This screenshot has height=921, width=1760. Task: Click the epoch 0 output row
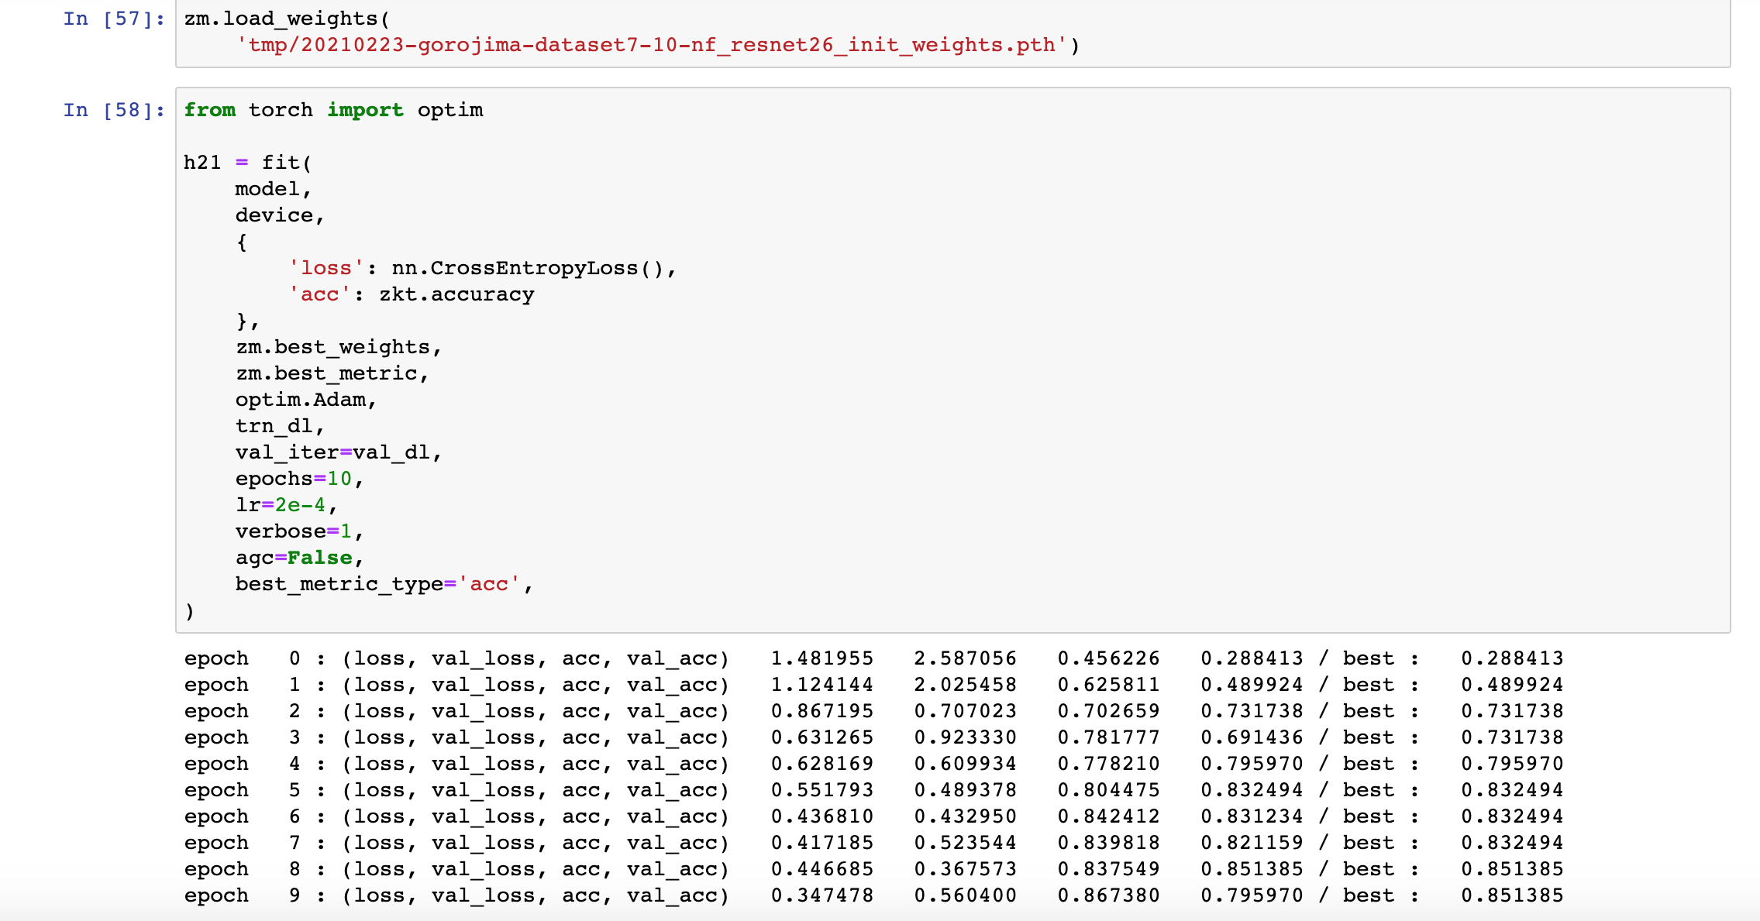(x=873, y=658)
